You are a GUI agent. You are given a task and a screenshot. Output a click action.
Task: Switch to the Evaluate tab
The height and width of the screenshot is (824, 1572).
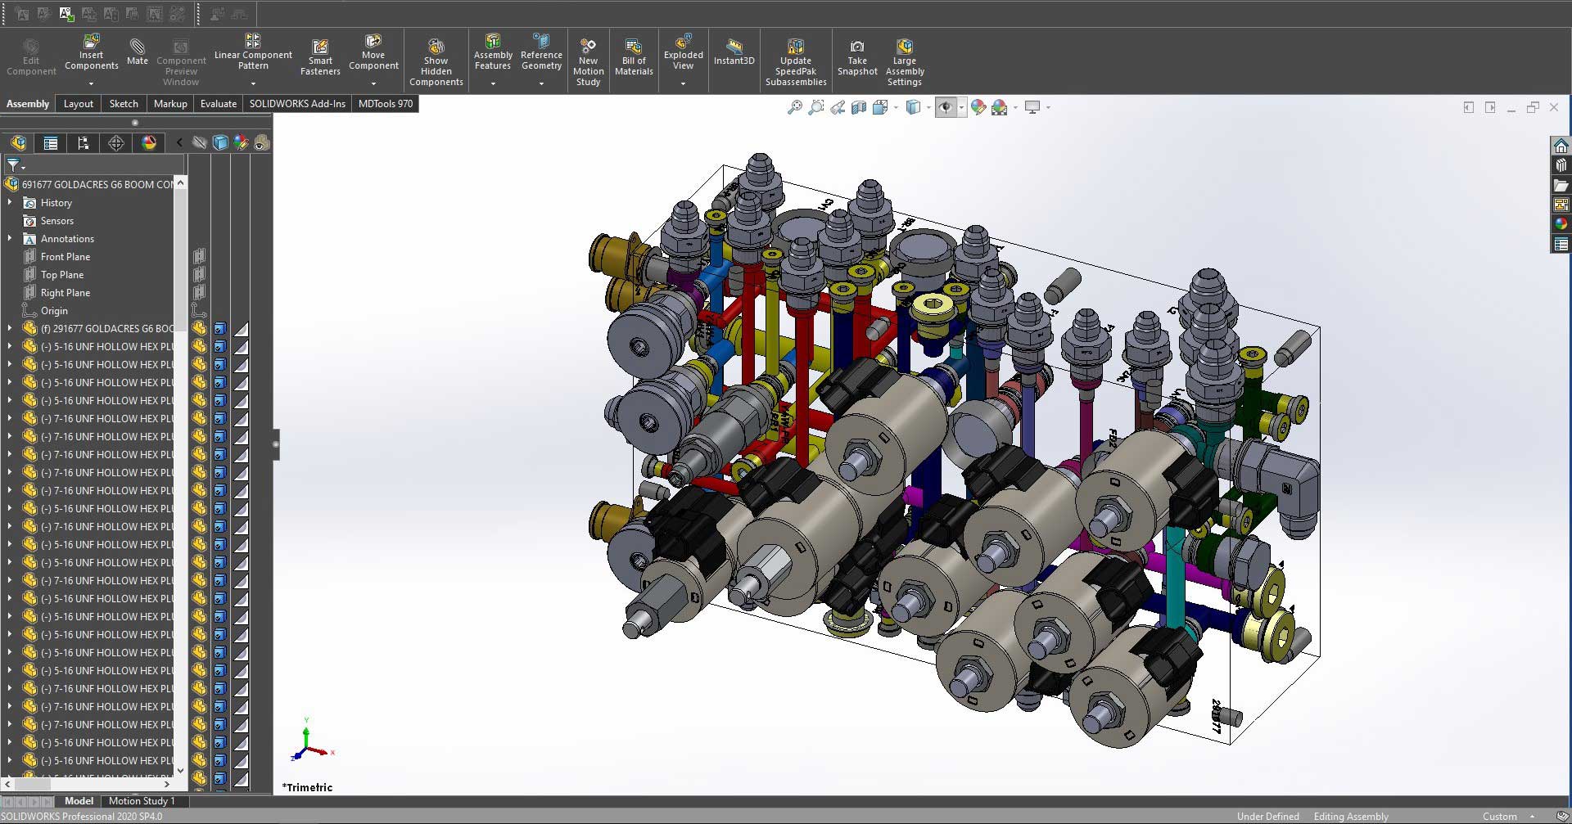[x=218, y=104]
